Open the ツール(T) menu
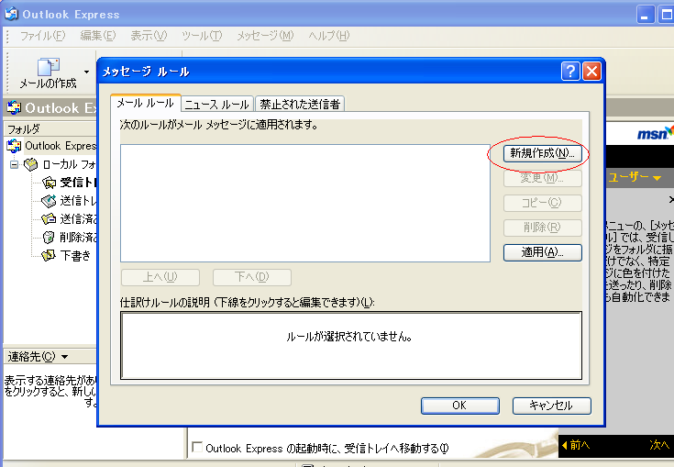 pos(202,36)
